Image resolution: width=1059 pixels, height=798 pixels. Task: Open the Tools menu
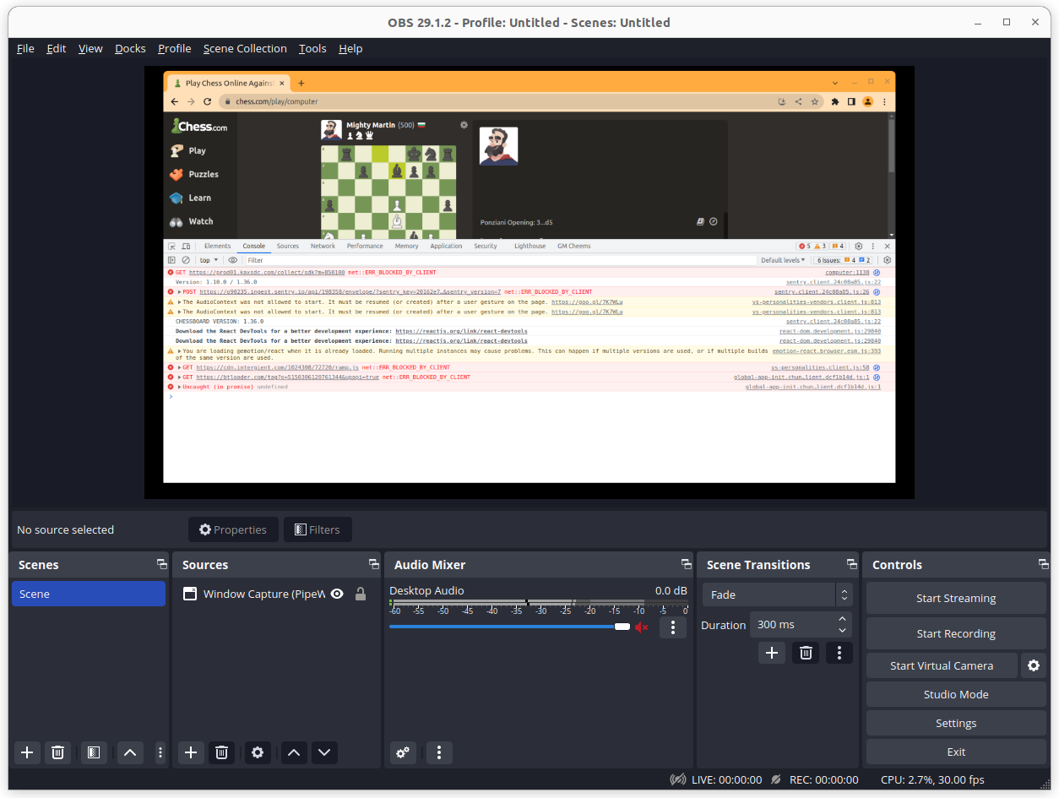[x=312, y=48]
